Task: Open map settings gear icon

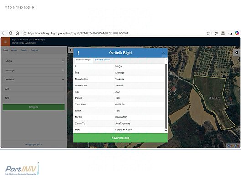Action: pos(237,53)
